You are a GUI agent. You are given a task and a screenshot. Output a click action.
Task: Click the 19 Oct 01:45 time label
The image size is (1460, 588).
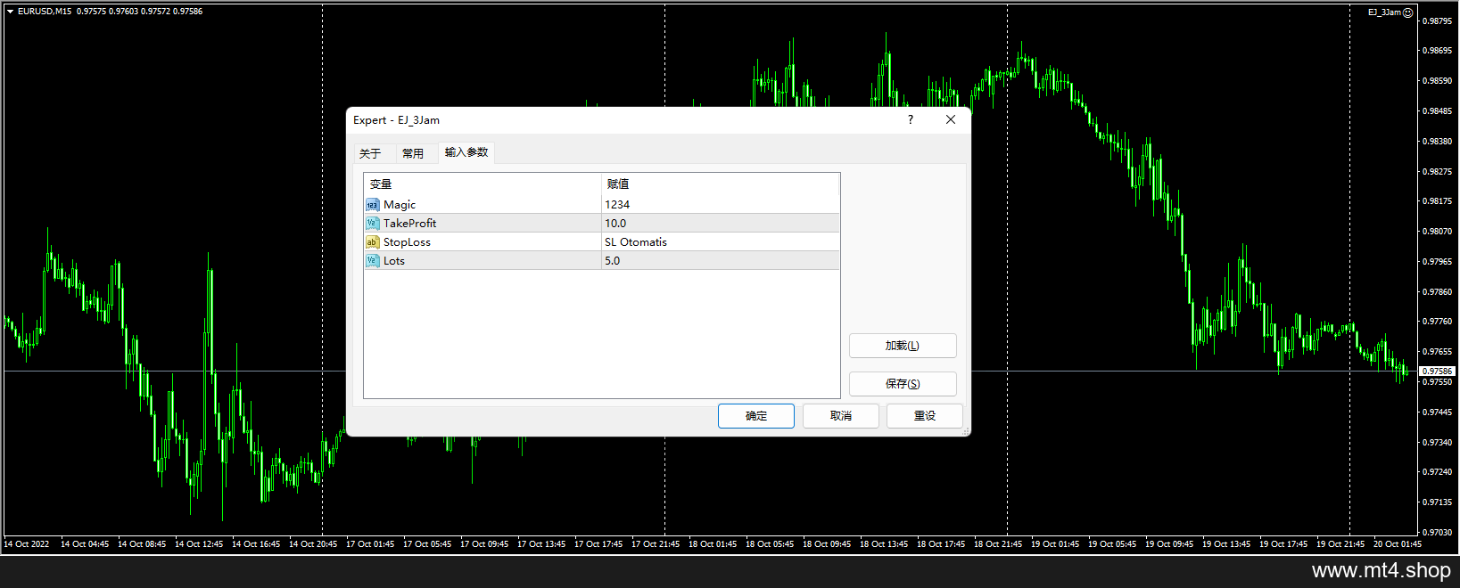coord(1055,544)
